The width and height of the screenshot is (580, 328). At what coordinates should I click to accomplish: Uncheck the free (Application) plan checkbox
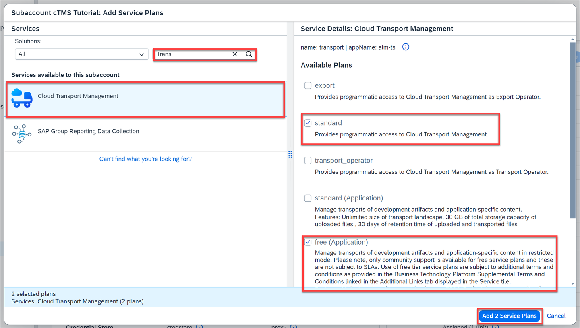pyautogui.click(x=308, y=242)
